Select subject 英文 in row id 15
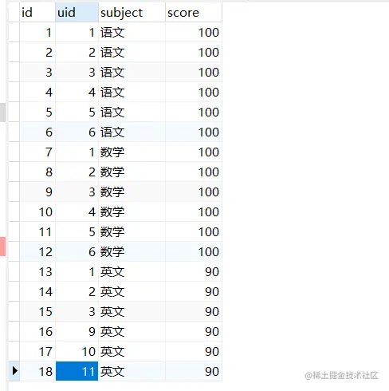This screenshot has height=391, width=389. pyautogui.click(x=132, y=311)
